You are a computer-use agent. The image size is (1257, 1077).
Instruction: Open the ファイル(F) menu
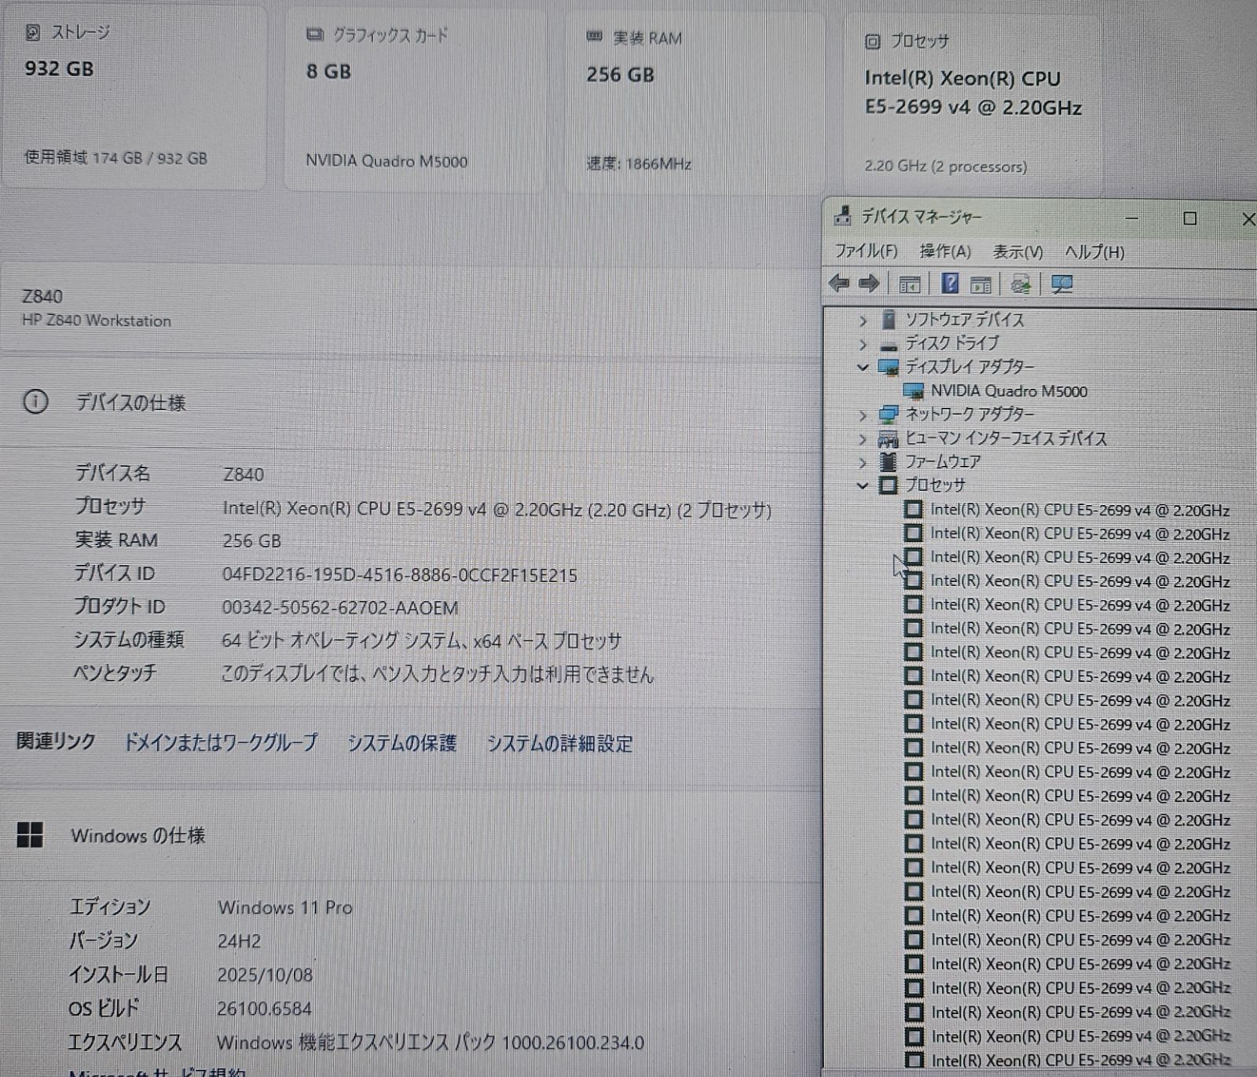click(x=866, y=251)
